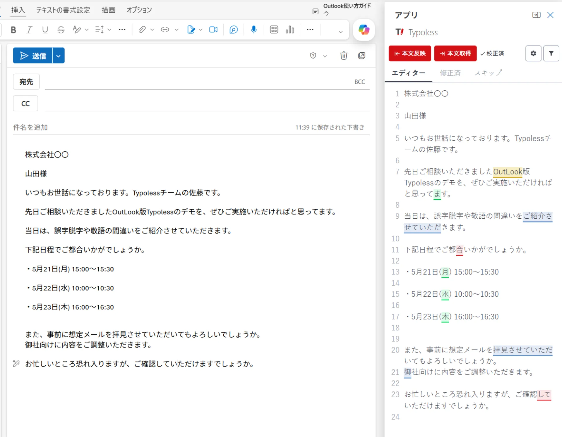
Task: Switch to スキップ tab in Typoless
Action: [x=488, y=73]
